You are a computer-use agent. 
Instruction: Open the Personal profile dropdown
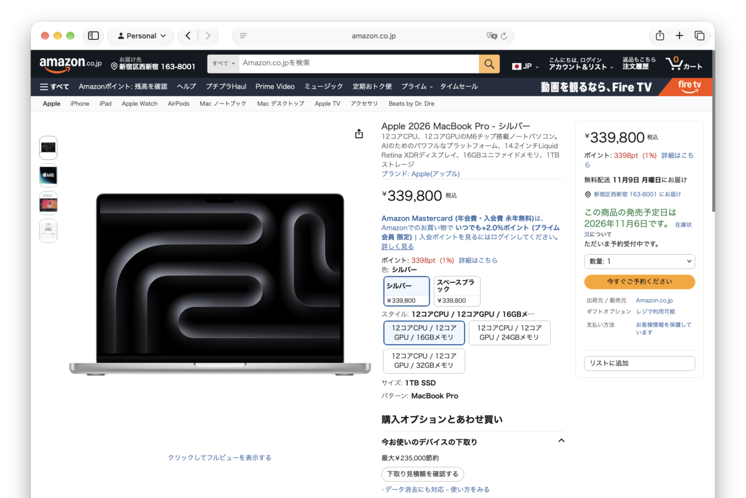click(141, 36)
